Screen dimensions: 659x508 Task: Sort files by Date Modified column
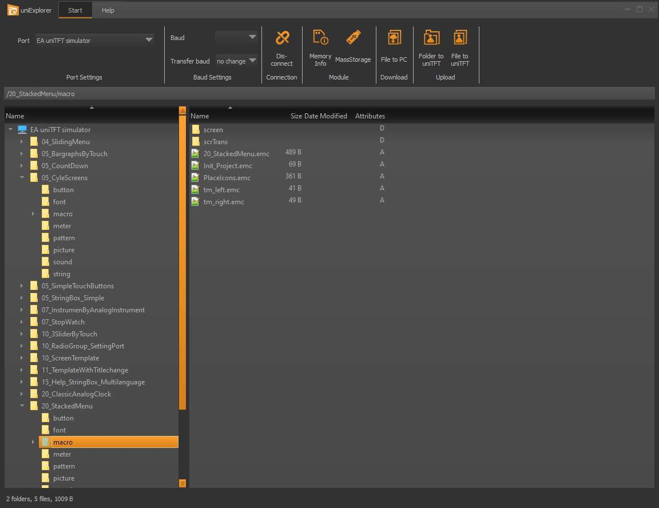(325, 116)
